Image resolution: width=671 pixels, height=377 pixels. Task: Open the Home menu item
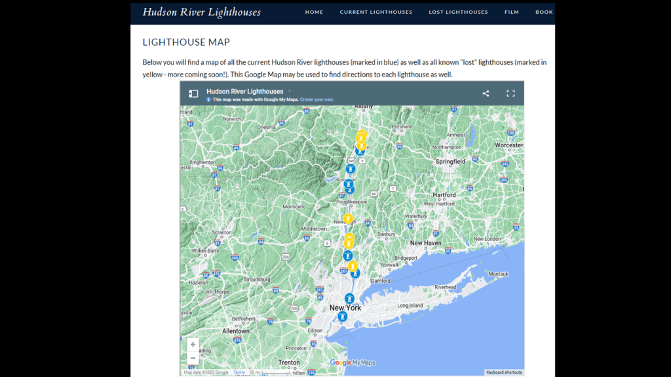click(314, 12)
